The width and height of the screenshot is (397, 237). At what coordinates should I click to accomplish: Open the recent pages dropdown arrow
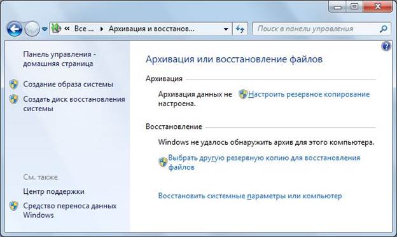pyautogui.click(x=45, y=29)
